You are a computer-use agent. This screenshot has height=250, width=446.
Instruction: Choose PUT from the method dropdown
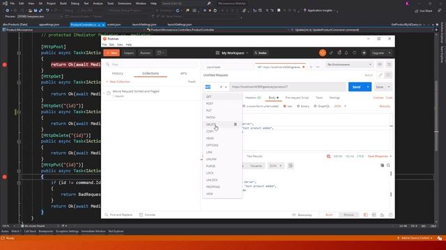[x=222, y=110]
